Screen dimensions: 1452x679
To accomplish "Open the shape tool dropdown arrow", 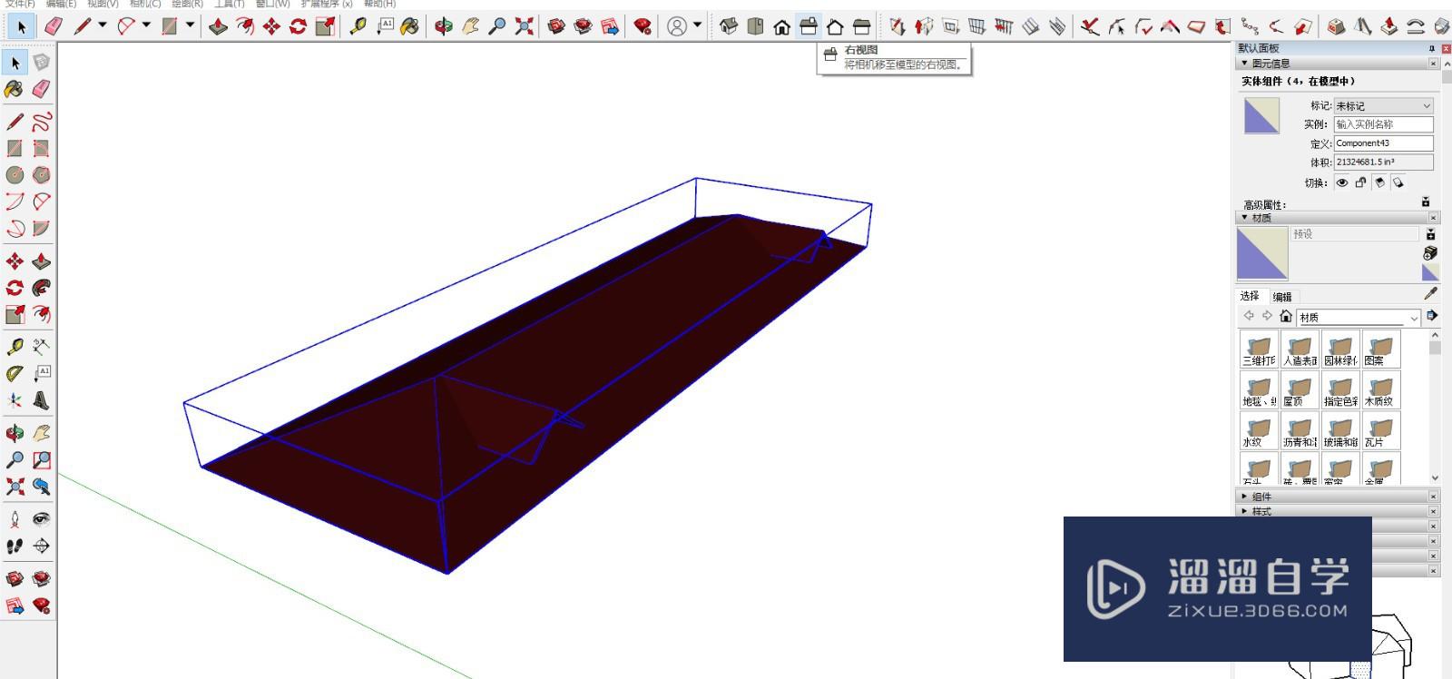I will click(x=190, y=25).
